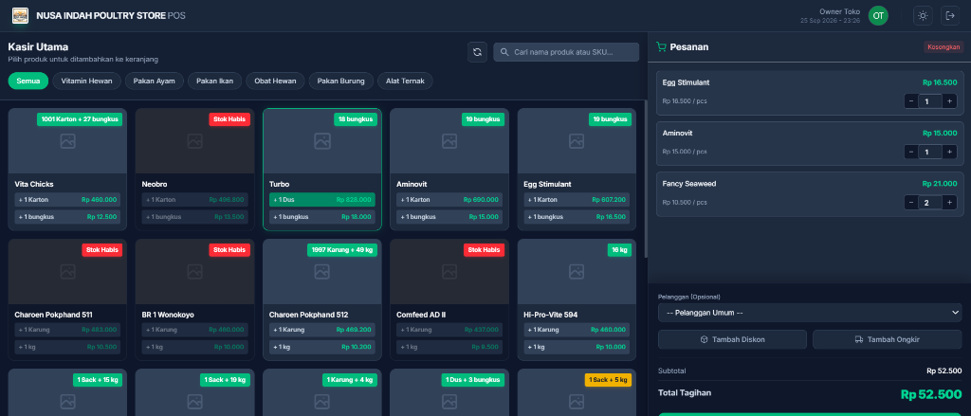Focus the product or SKU search field
Screen dimensions: 971x416
[x=566, y=52]
